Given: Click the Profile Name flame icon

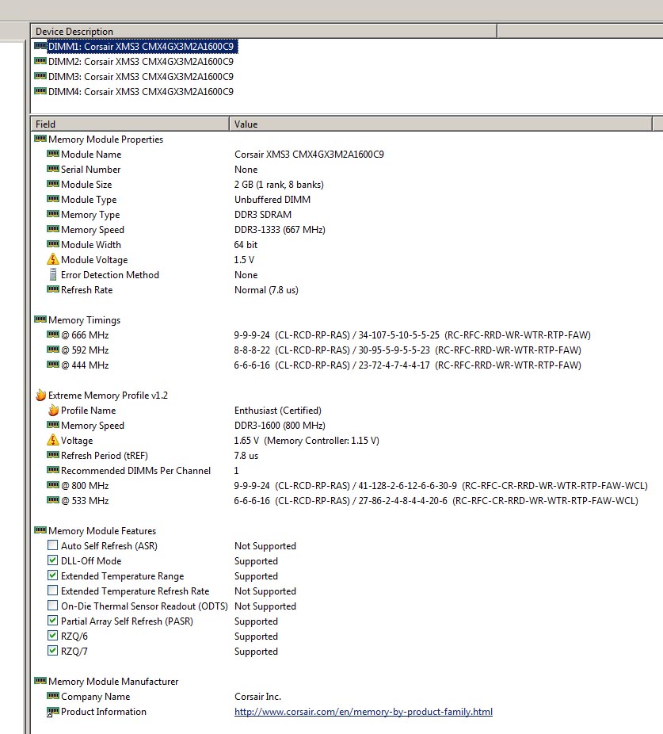Looking at the screenshot, I should (53, 410).
